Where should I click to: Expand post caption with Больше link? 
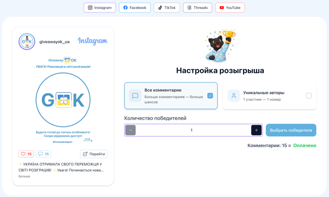pyautogui.click(x=24, y=176)
